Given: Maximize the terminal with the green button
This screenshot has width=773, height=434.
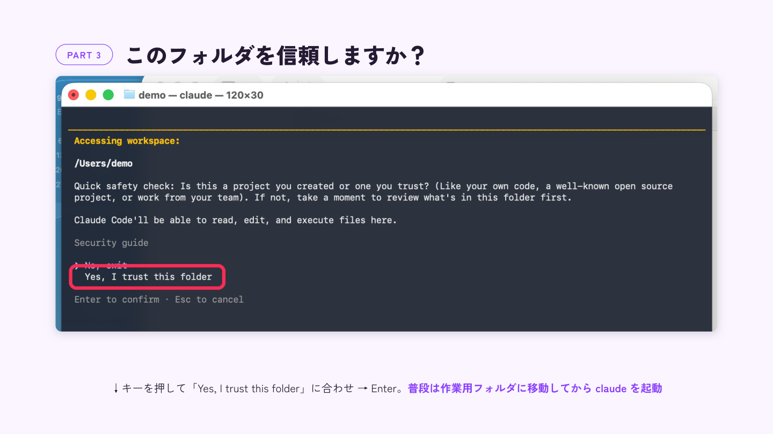Looking at the screenshot, I should coord(108,95).
